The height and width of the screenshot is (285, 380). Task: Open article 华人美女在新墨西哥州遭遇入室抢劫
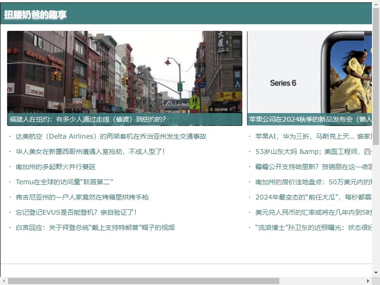(x=90, y=152)
